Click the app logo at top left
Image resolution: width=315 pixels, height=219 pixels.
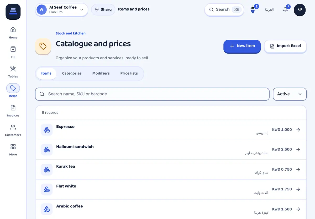(x=13, y=12)
